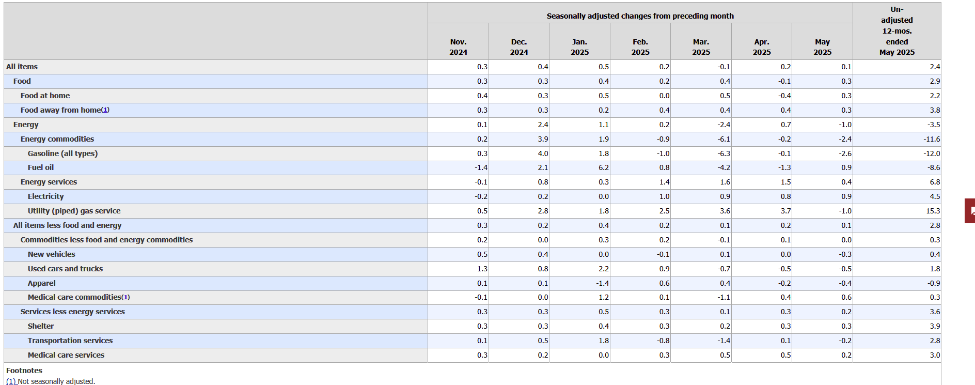
Task: Open footnote link beside Medical care commodities
Action: (125, 297)
